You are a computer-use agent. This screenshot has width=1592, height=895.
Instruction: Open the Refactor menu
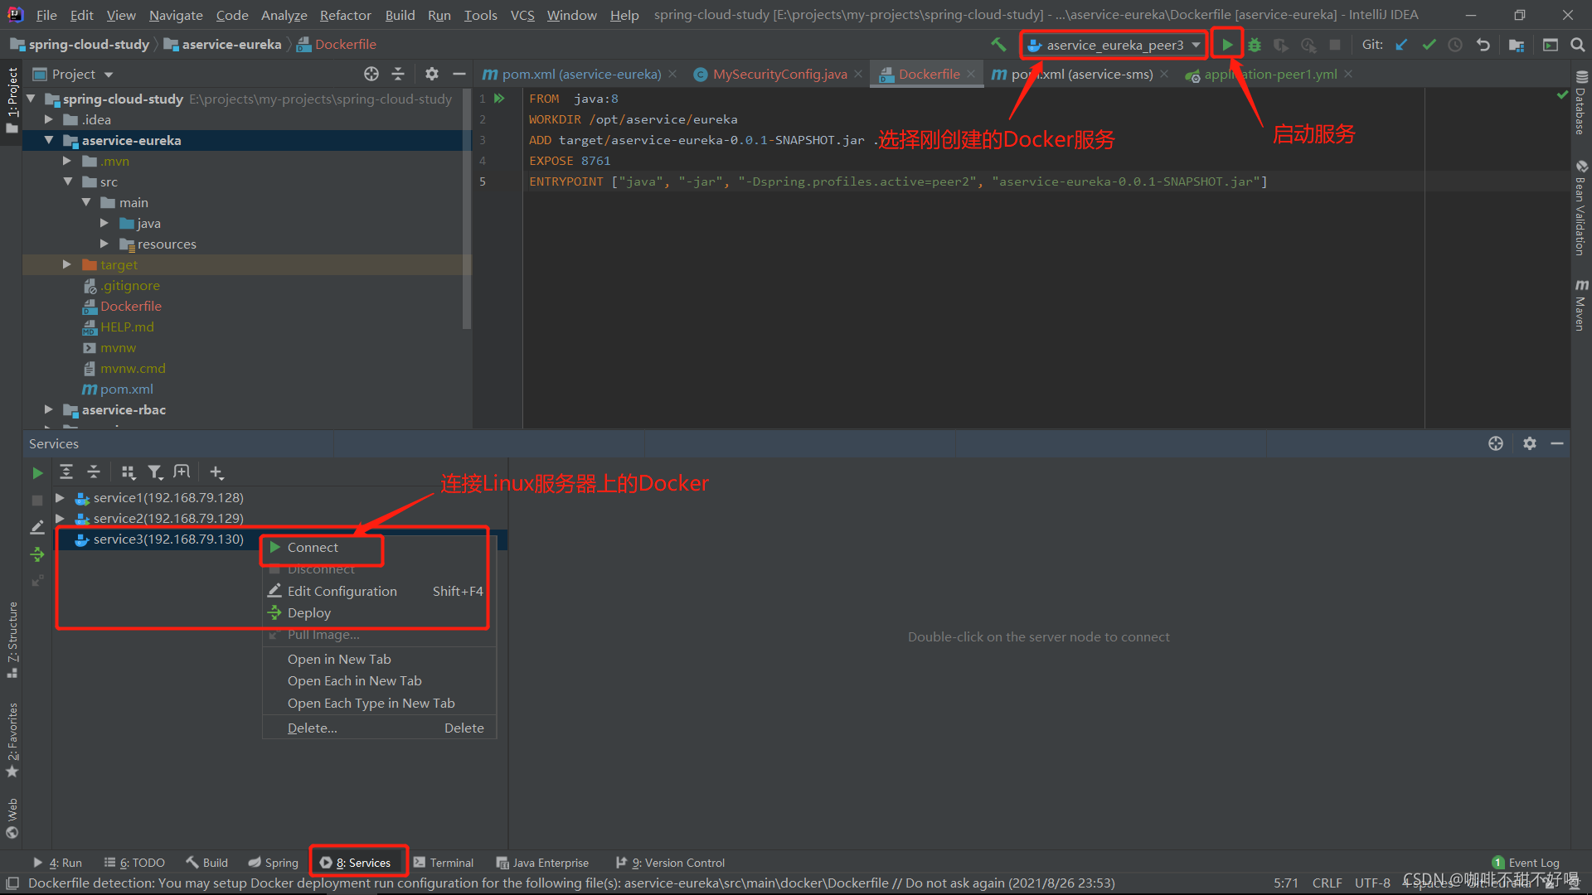tap(345, 15)
